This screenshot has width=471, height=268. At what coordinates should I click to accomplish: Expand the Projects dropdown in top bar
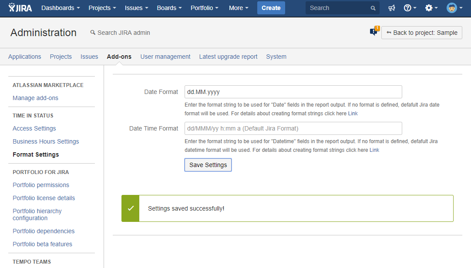(x=102, y=8)
